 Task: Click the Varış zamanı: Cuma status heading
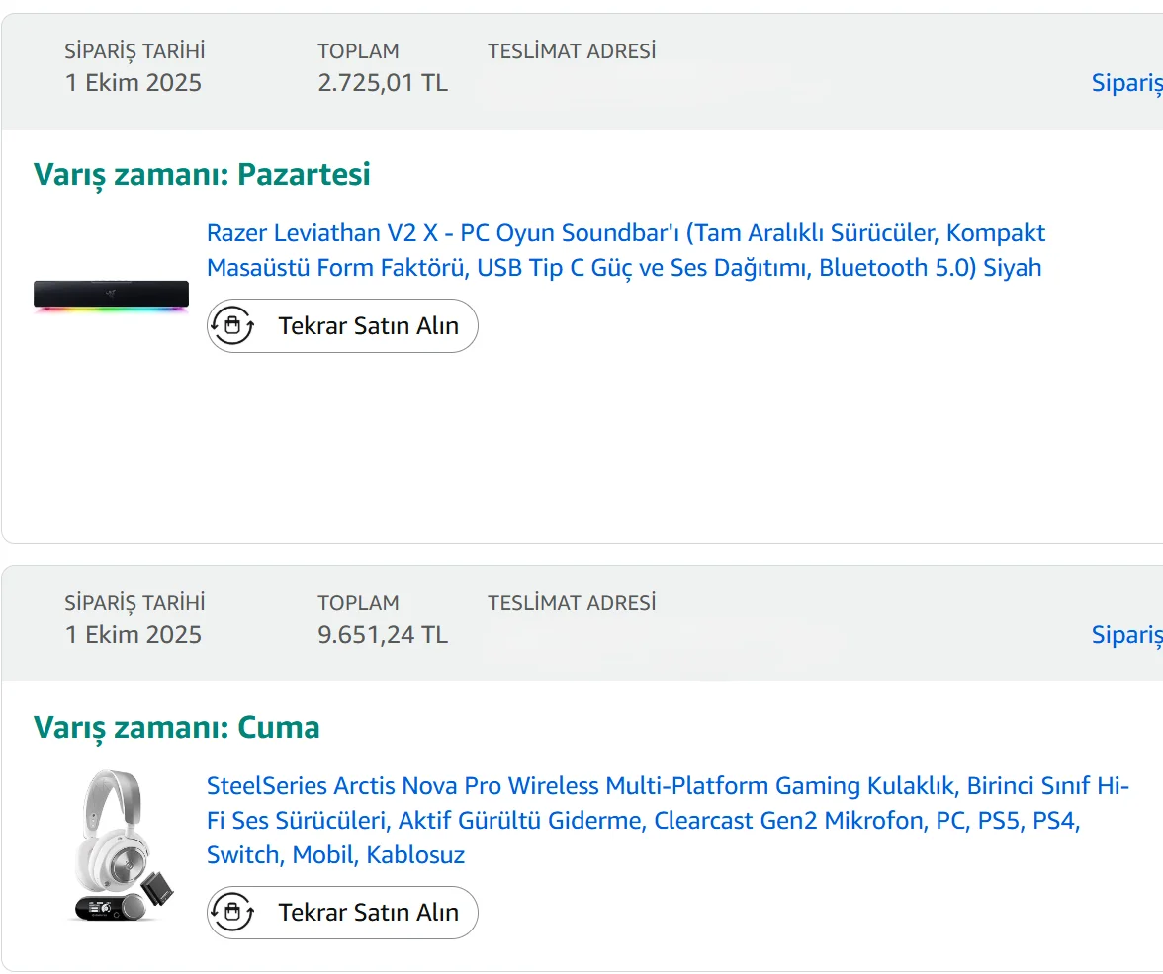tap(177, 728)
